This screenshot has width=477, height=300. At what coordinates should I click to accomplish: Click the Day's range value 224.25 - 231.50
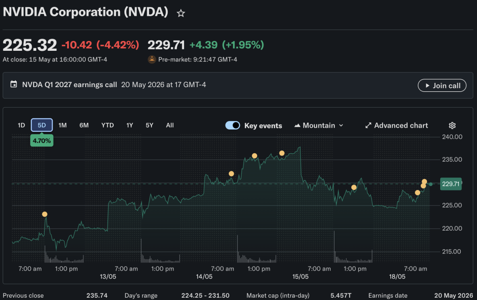tap(205, 295)
